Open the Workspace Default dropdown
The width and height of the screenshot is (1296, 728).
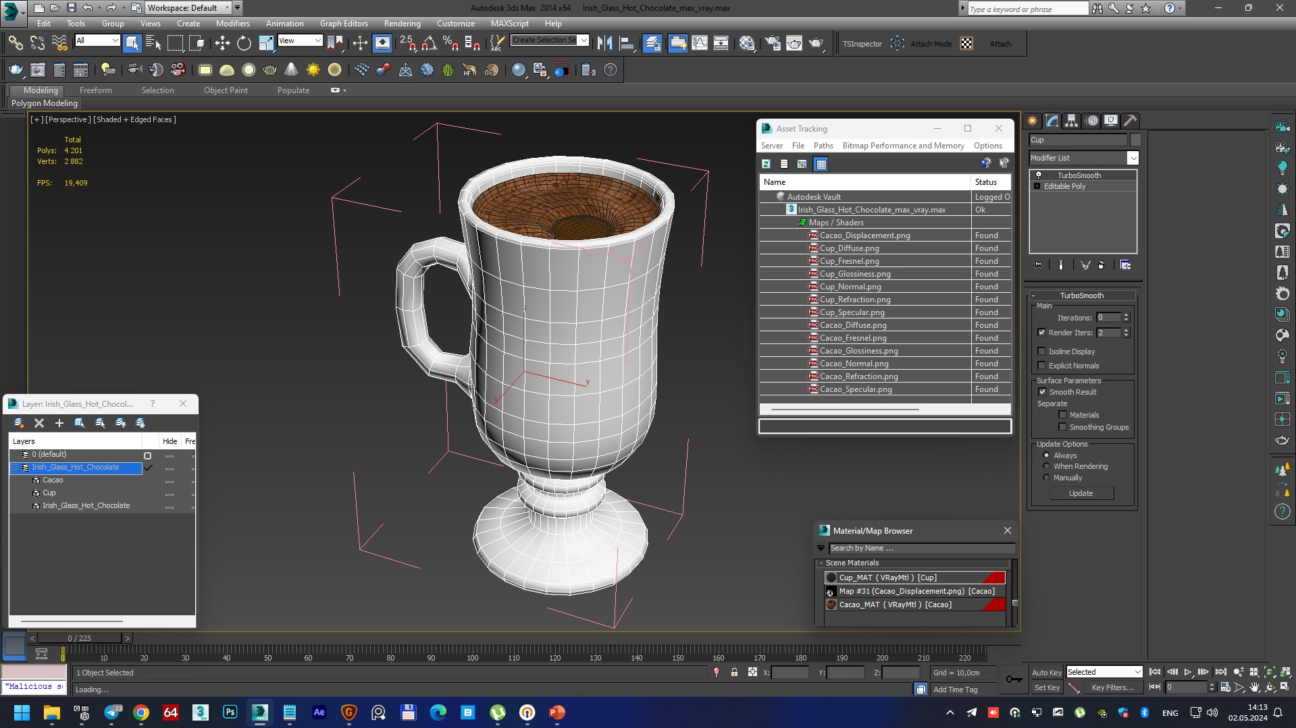click(228, 8)
